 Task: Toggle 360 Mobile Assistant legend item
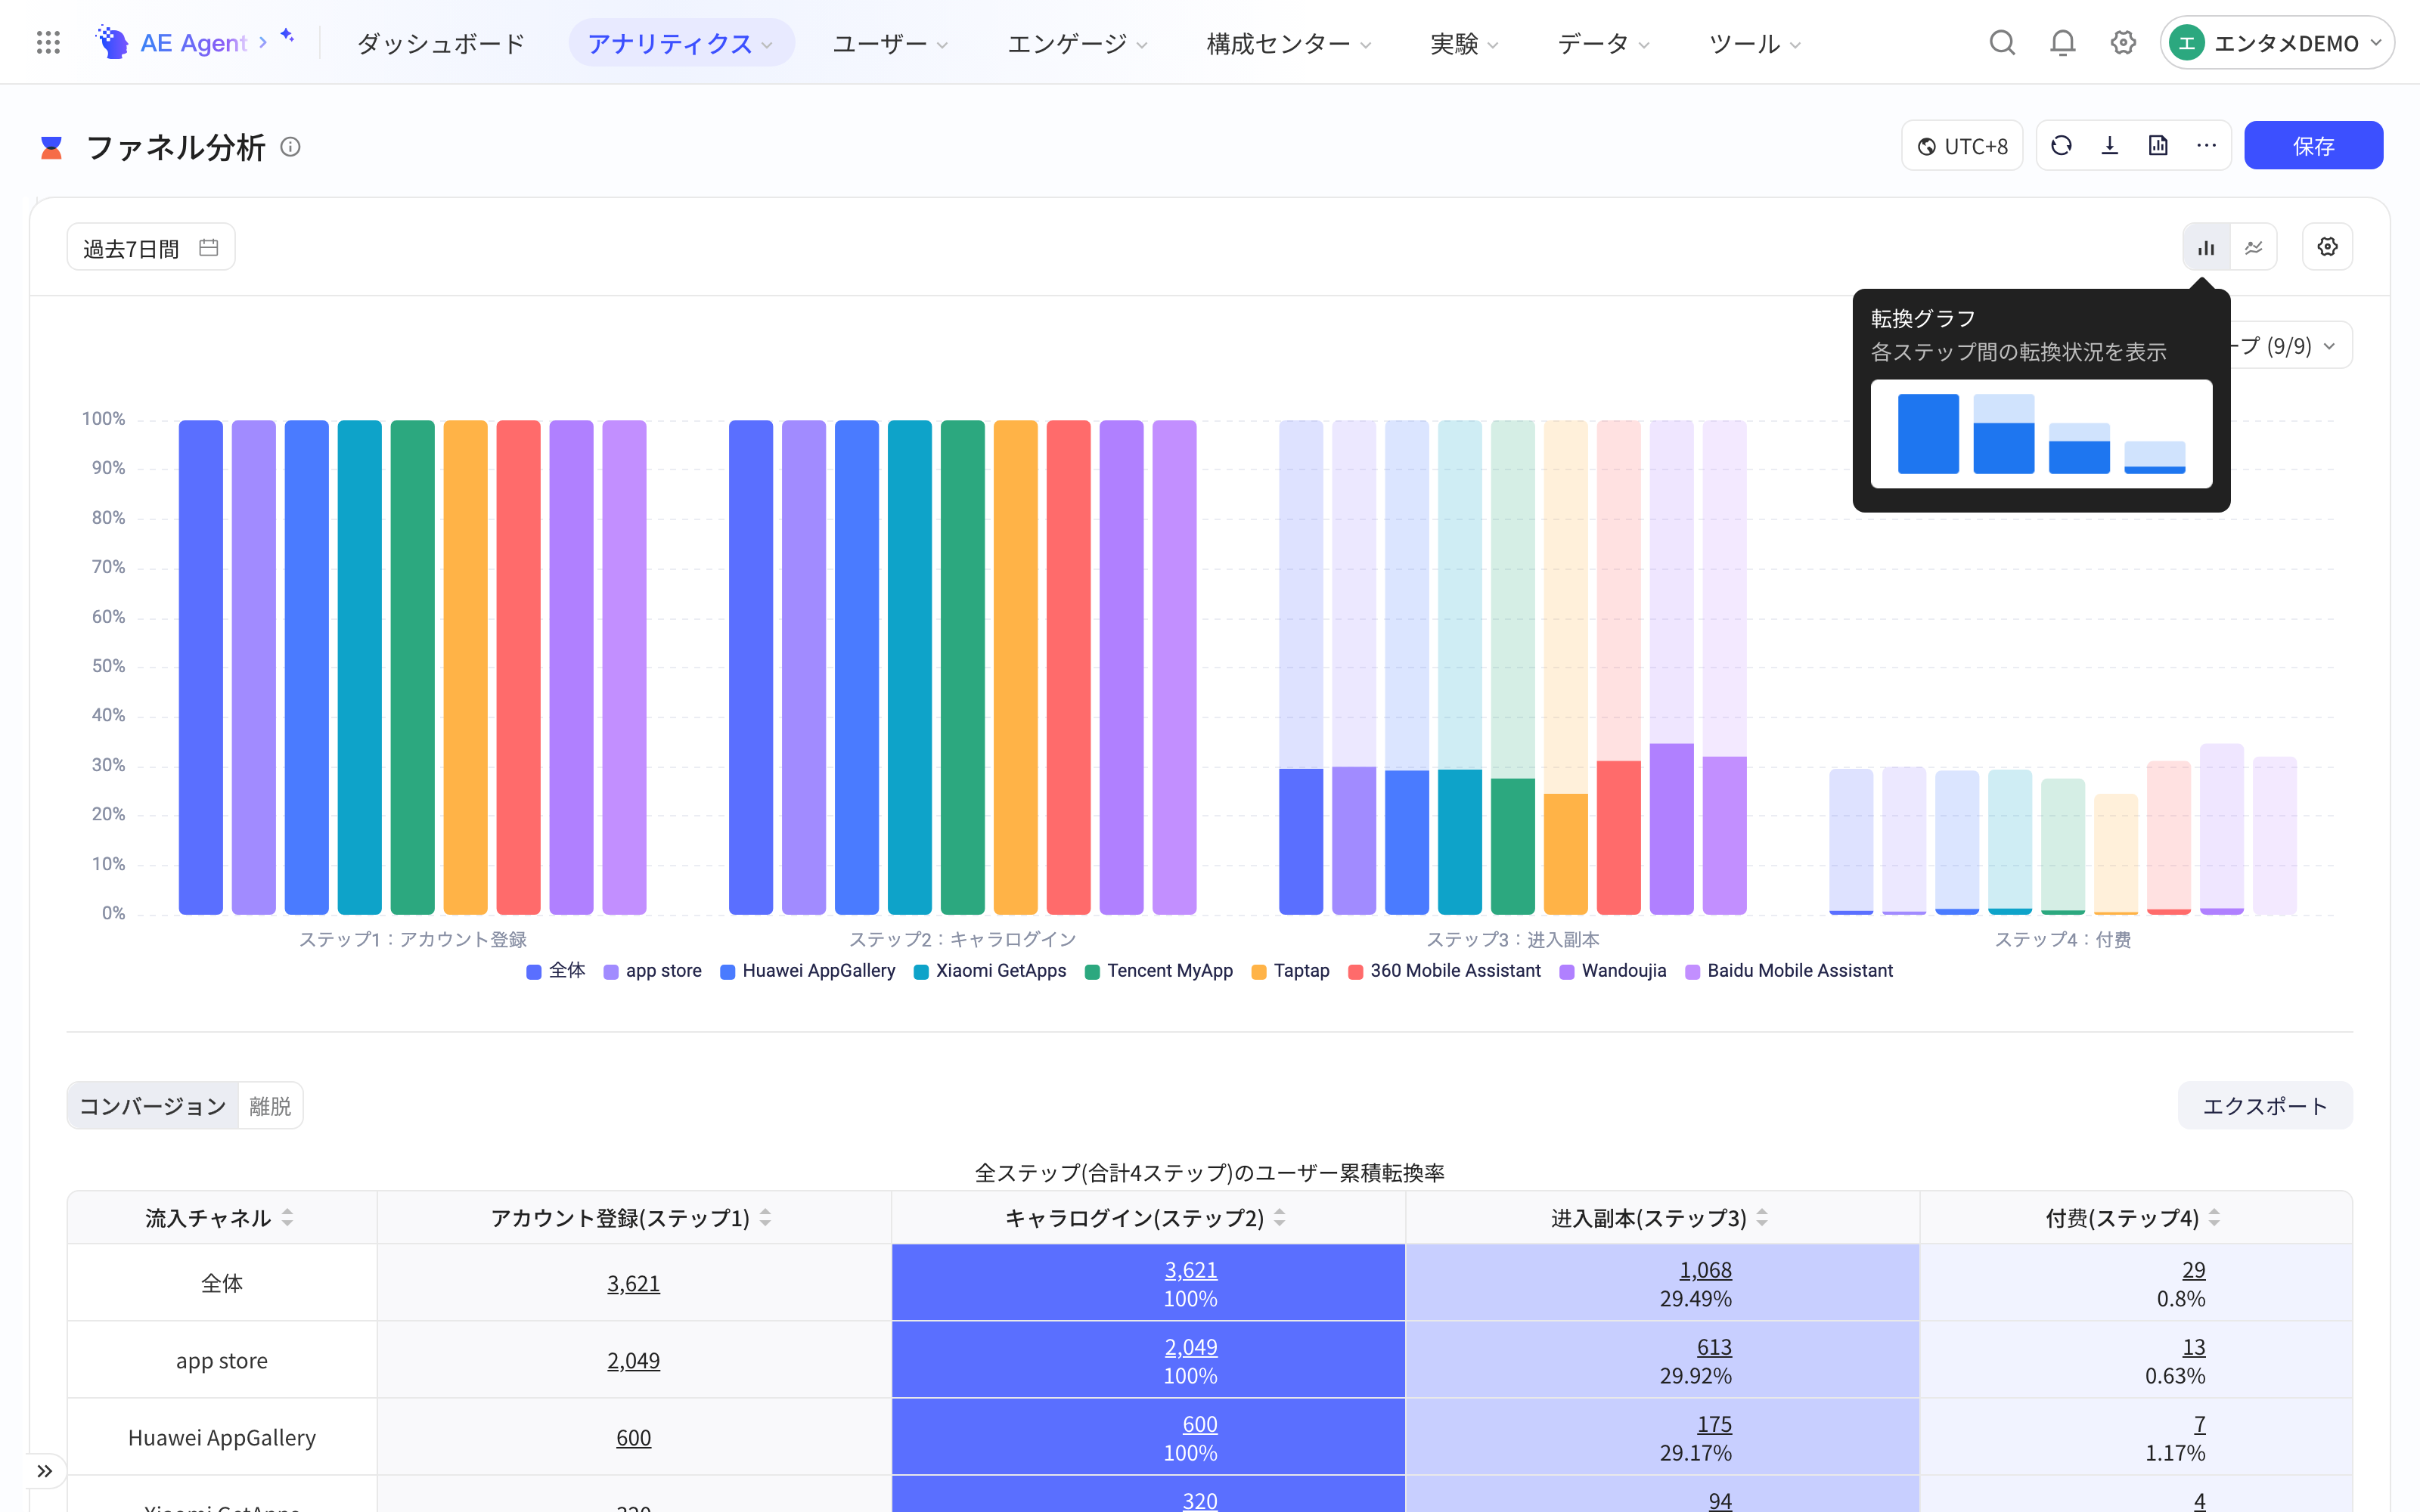tap(1445, 970)
